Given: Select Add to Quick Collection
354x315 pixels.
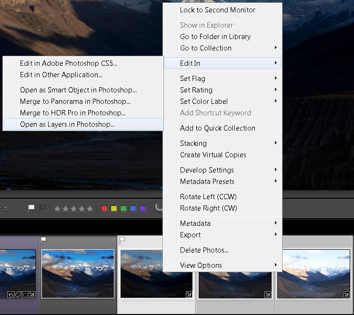Looking at the screenshot, I should [x=217, y=128].
